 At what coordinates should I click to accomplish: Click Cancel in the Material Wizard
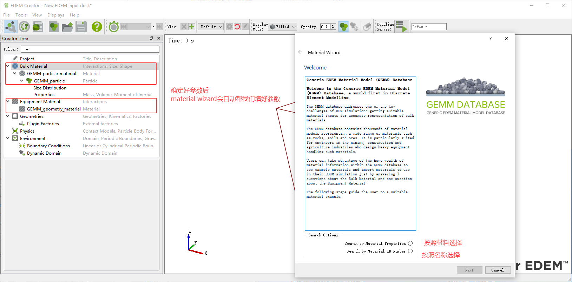click(498, 270)
